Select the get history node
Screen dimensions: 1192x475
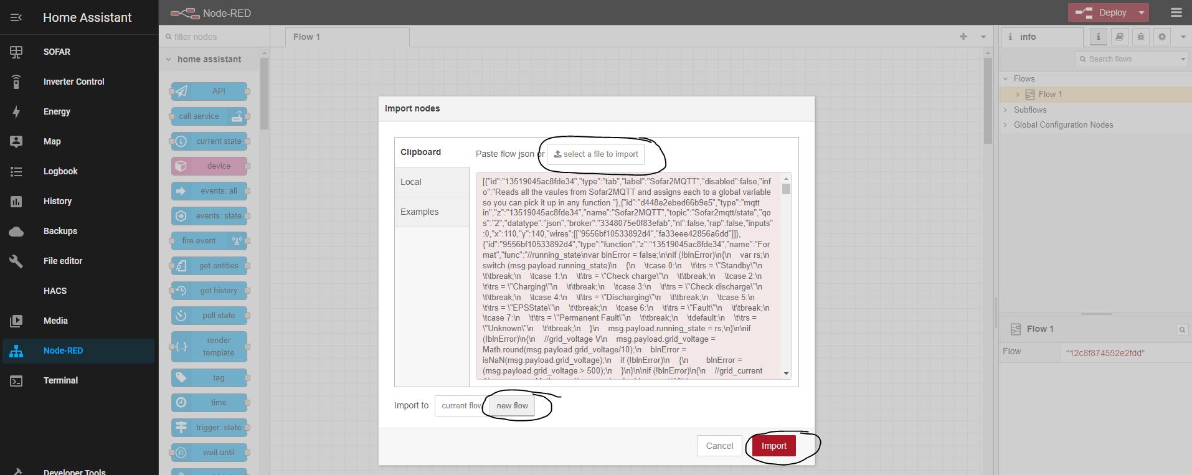click(209, 291)
